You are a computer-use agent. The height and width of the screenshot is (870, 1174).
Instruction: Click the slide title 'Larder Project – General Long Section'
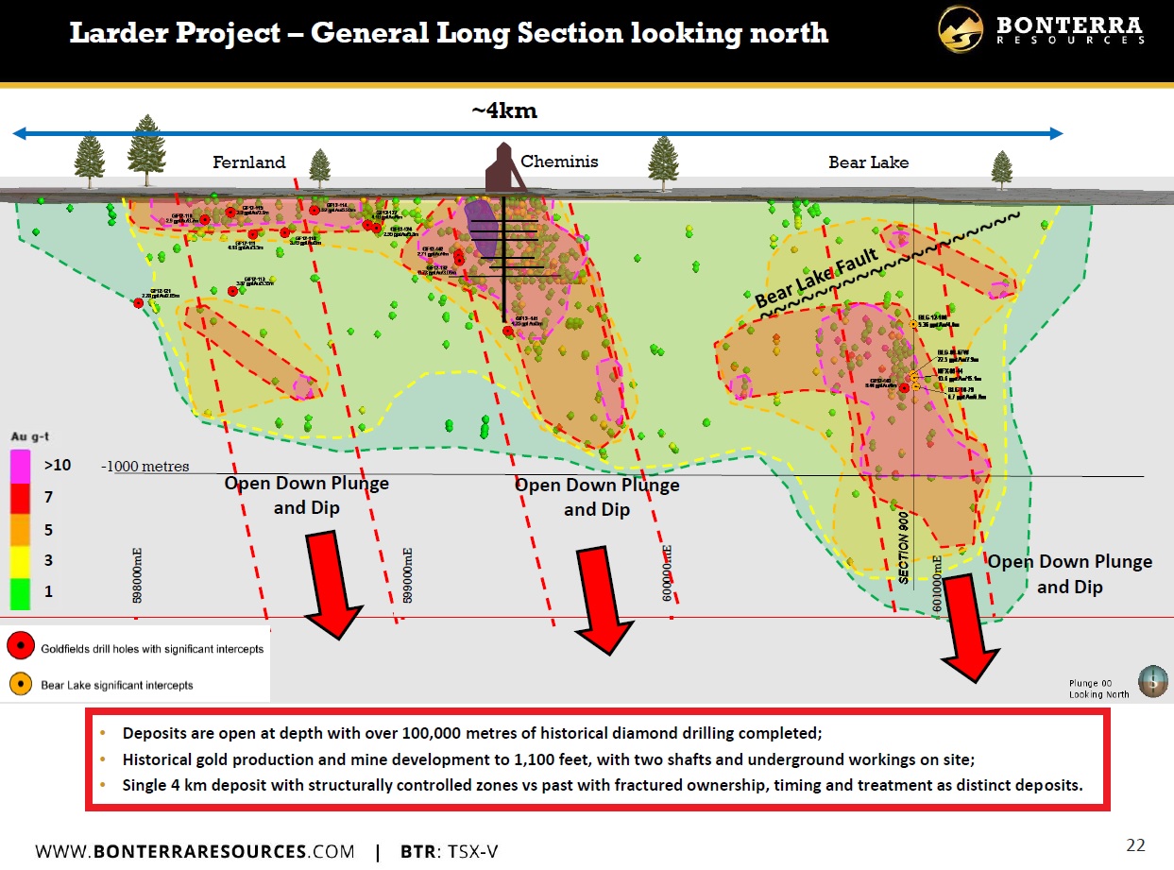(x=450, y=33)
